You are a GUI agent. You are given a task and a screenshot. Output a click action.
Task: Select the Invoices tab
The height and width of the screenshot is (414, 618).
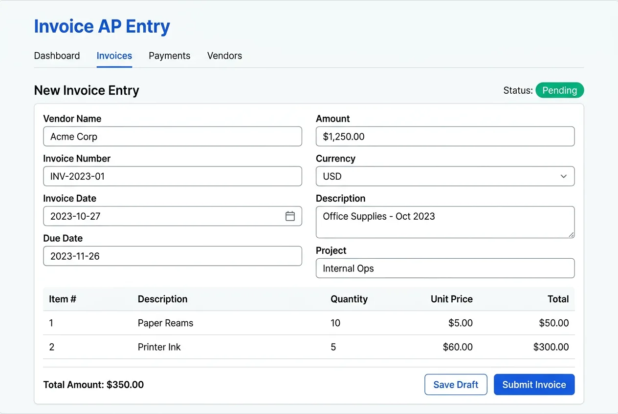[114, 56]
